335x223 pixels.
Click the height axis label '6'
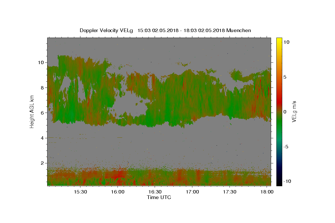click(43, 113)
